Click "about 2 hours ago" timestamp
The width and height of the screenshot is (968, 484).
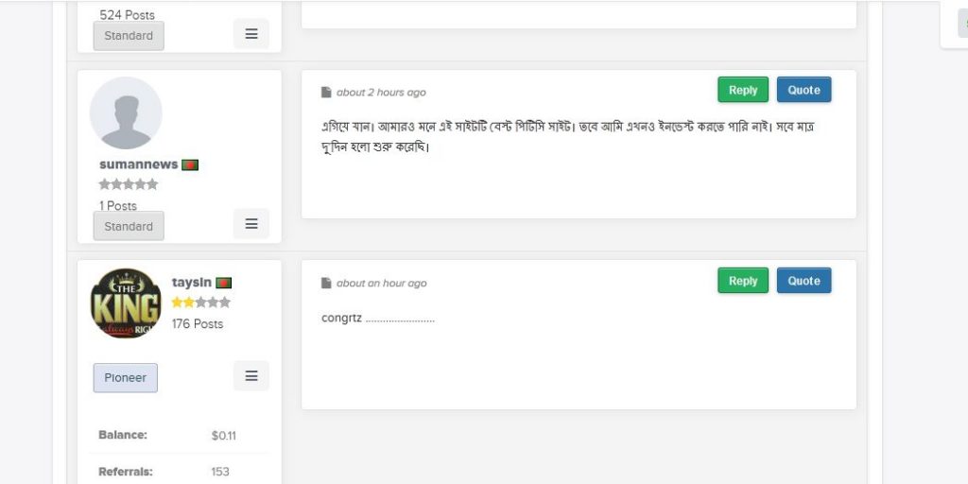[381, 93]
